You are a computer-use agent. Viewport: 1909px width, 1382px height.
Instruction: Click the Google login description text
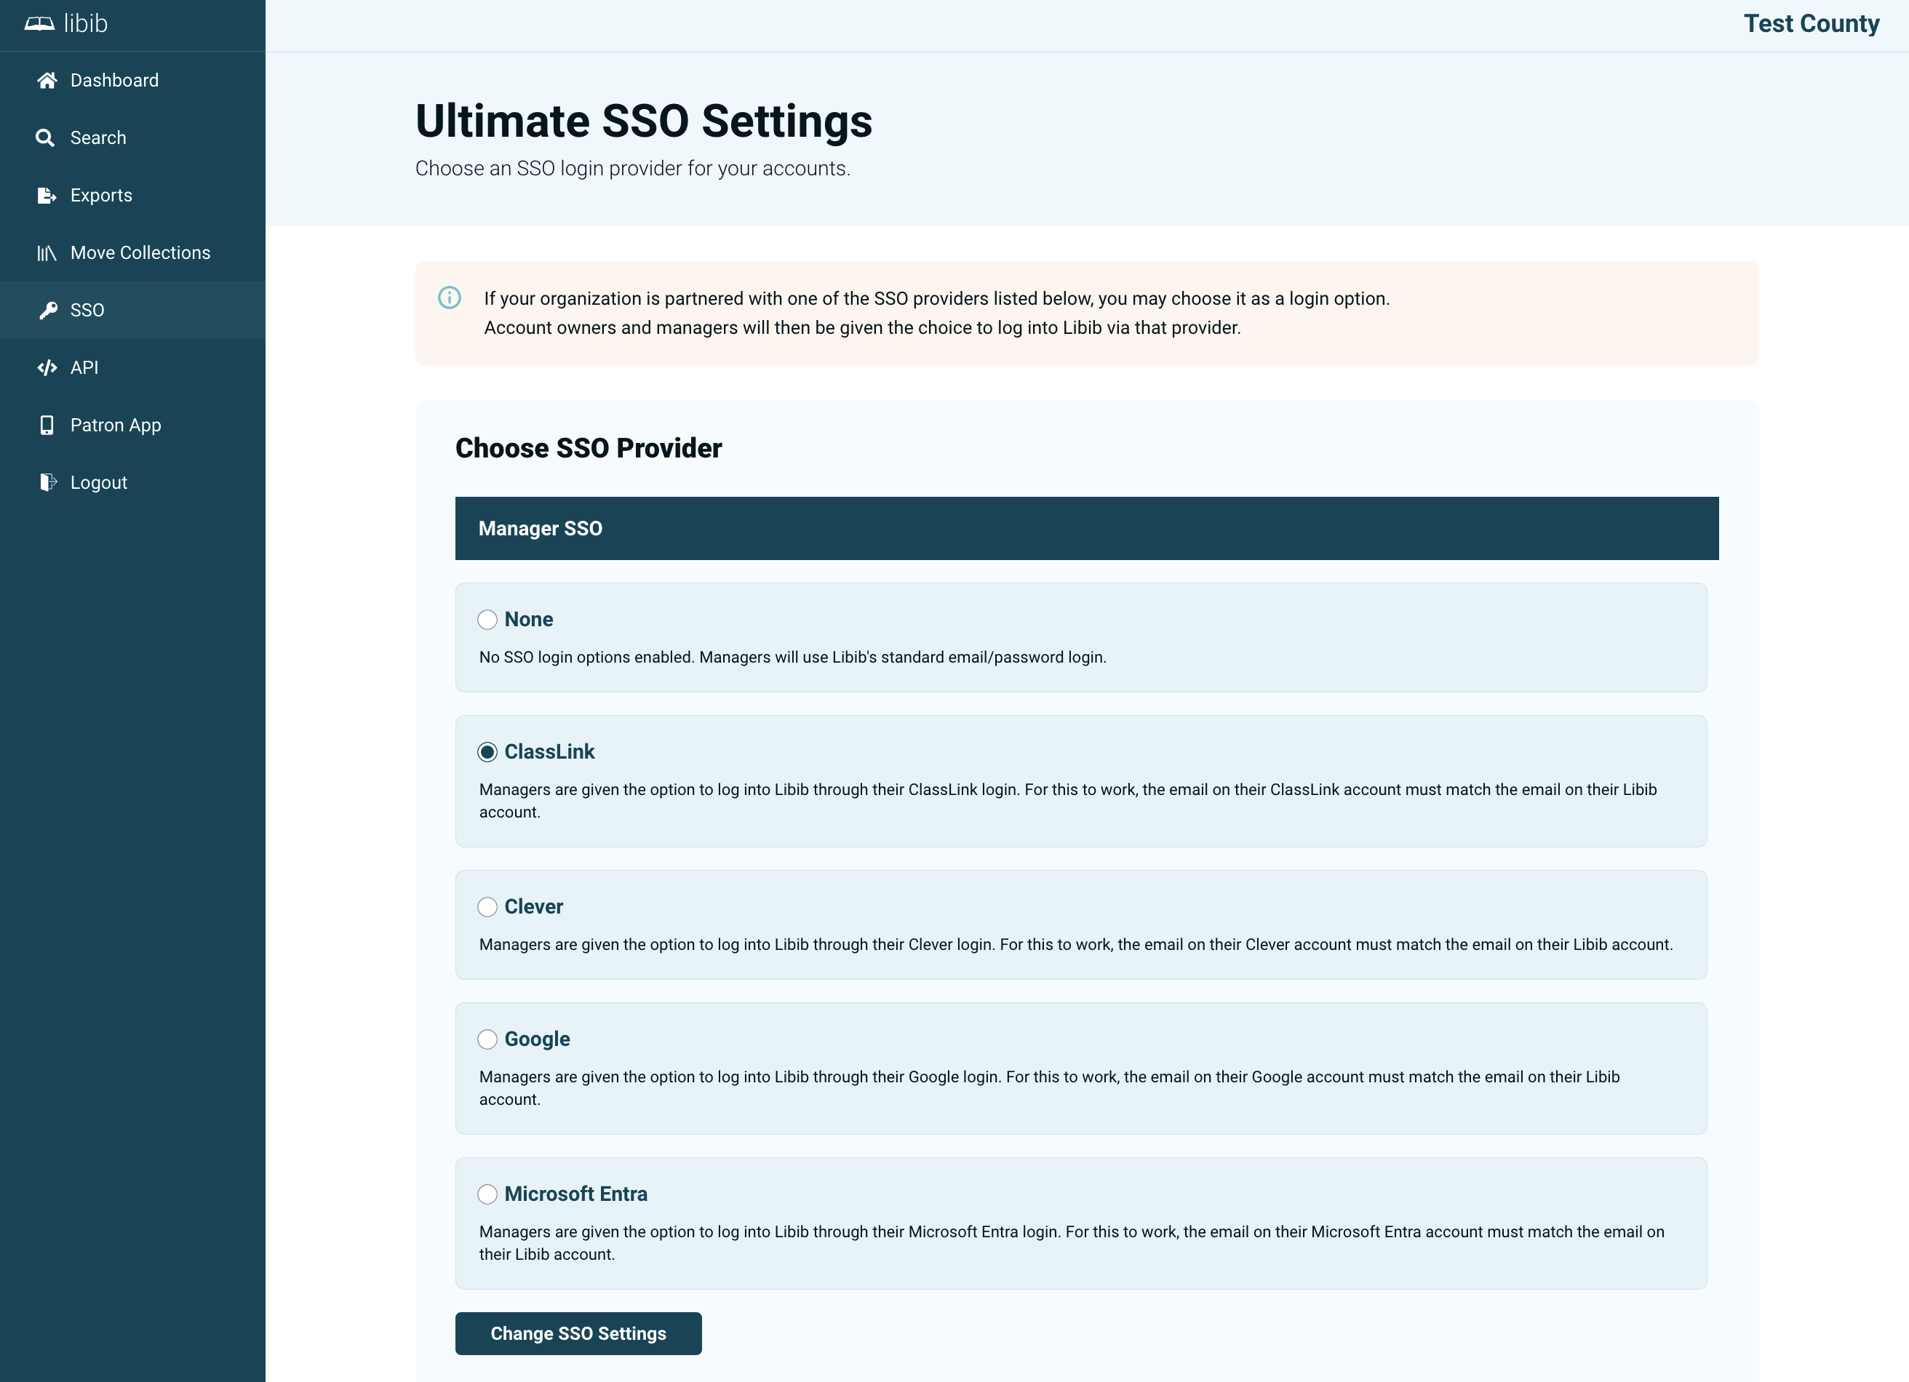pos(1050,1087)
